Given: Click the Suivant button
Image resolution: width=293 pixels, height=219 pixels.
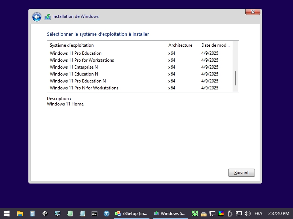Looking at the screenshot, I should [241, 173].
